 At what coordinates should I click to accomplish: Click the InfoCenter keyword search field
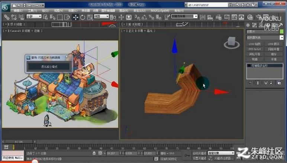pyautogui.click(x=207, y=5)
